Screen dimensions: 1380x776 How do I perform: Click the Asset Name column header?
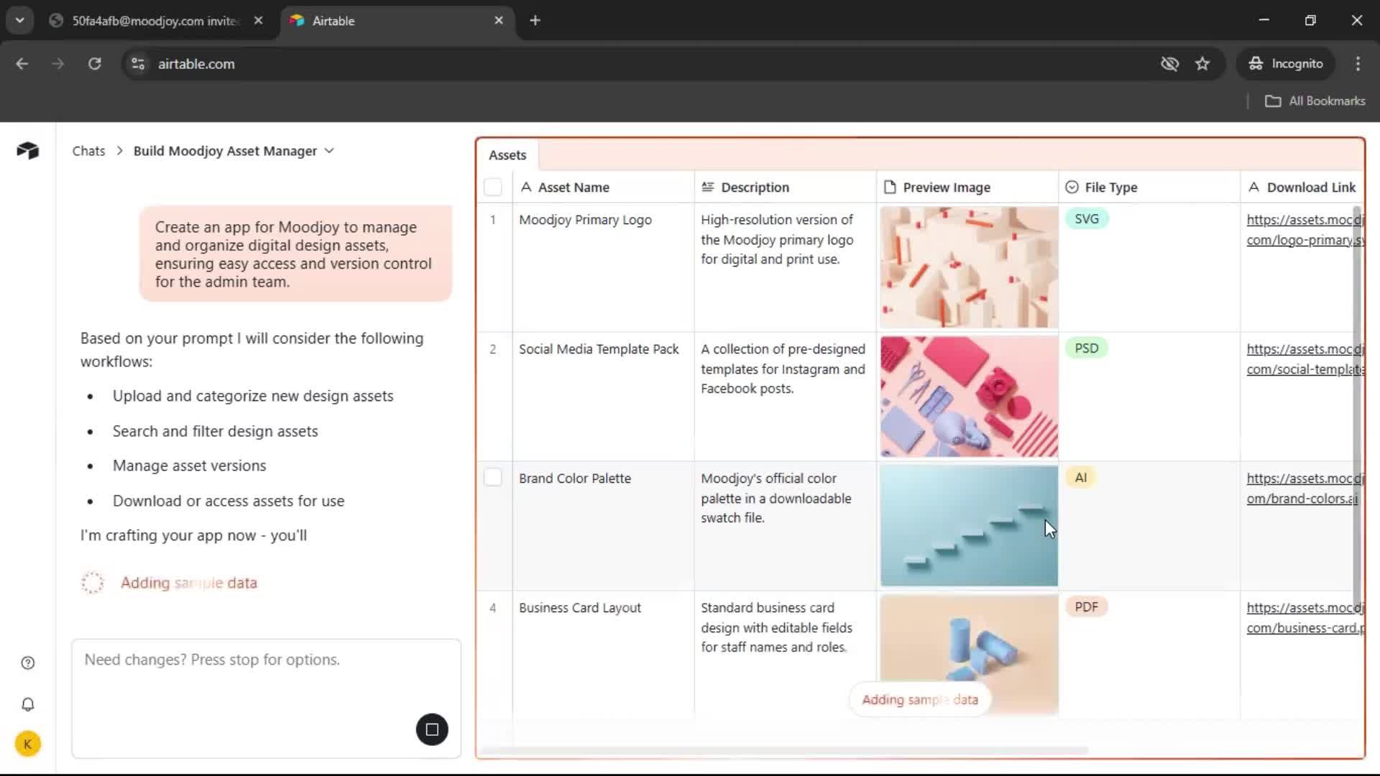(603, 188)
